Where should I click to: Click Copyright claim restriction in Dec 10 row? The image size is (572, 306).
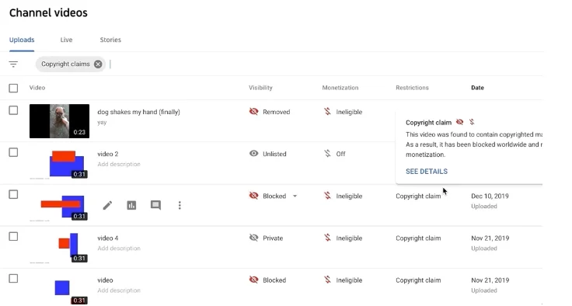click(418, 196)
